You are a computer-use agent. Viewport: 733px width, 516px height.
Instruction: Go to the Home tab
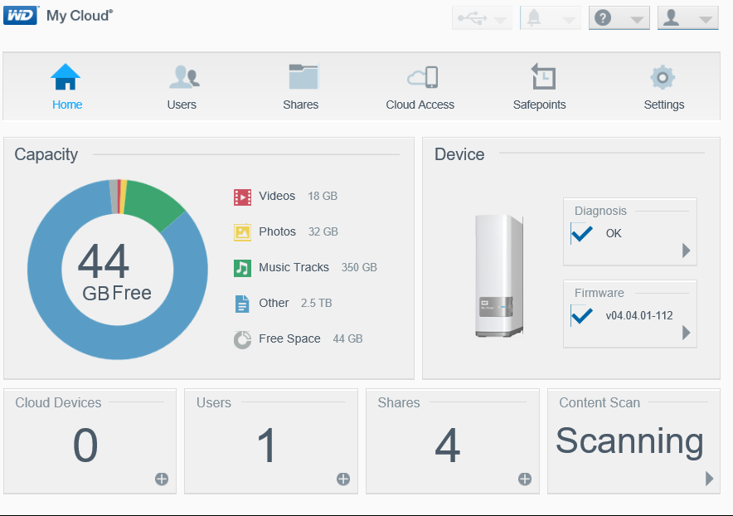click(x=66, y=86)
